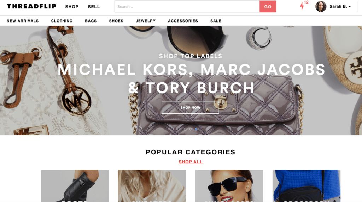
Task: Open the Sell menu in header
Action: click(94, 7)
